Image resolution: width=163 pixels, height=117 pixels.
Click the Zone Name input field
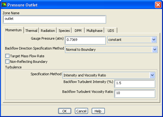click(54, 19)
